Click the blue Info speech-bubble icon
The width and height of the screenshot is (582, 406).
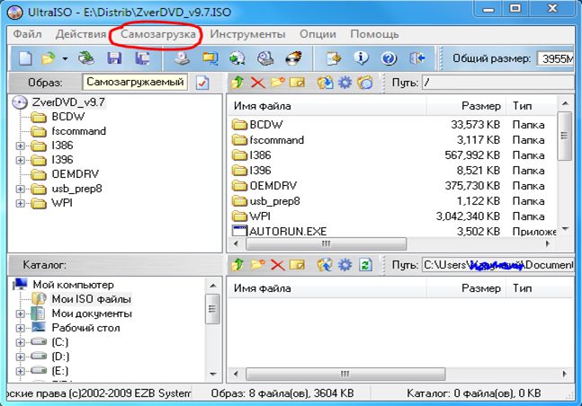(x=361, y=57)
